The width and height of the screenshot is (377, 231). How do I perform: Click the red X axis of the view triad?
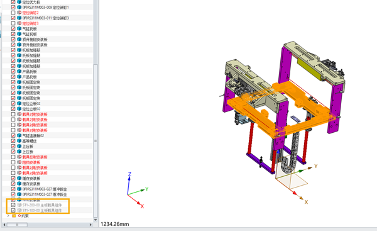click(136, 200)
